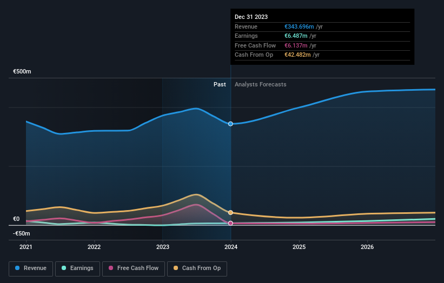
Task: Click the €500m y-axis label
Action: pyautogui.click(x=22, y=71)
